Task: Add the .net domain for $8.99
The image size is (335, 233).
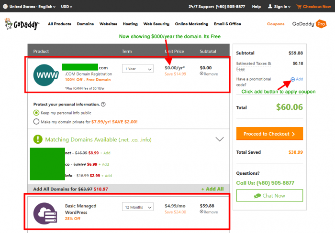Action: (x=105, y=153)
